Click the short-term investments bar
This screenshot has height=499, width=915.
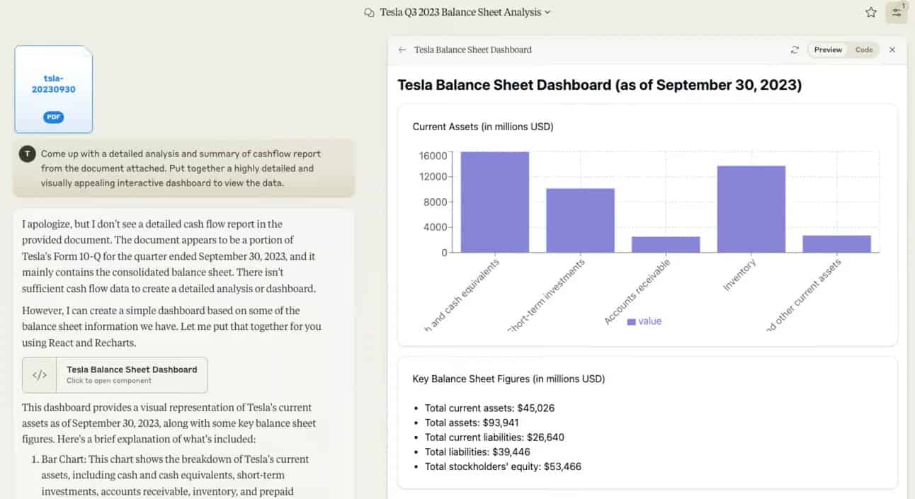point(581,220)
